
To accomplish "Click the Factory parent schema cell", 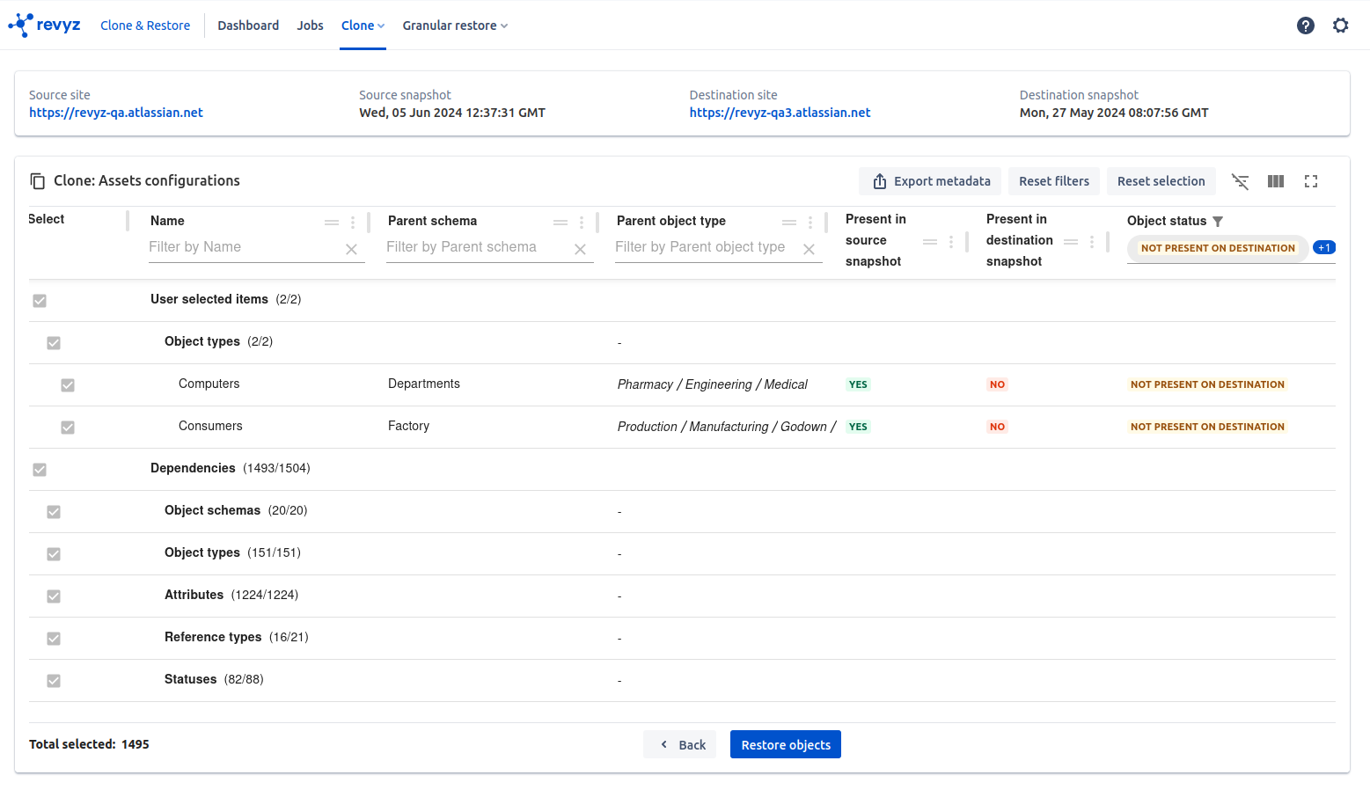I will pos(409,426).
